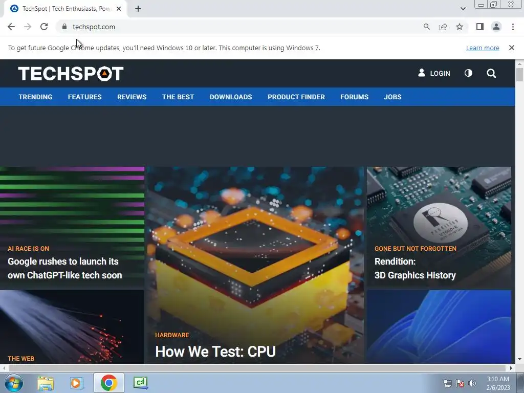Open the C# app on taskbar
This screenshot has height=393, width=524.
pyautogui.click(x=141, y=383)
